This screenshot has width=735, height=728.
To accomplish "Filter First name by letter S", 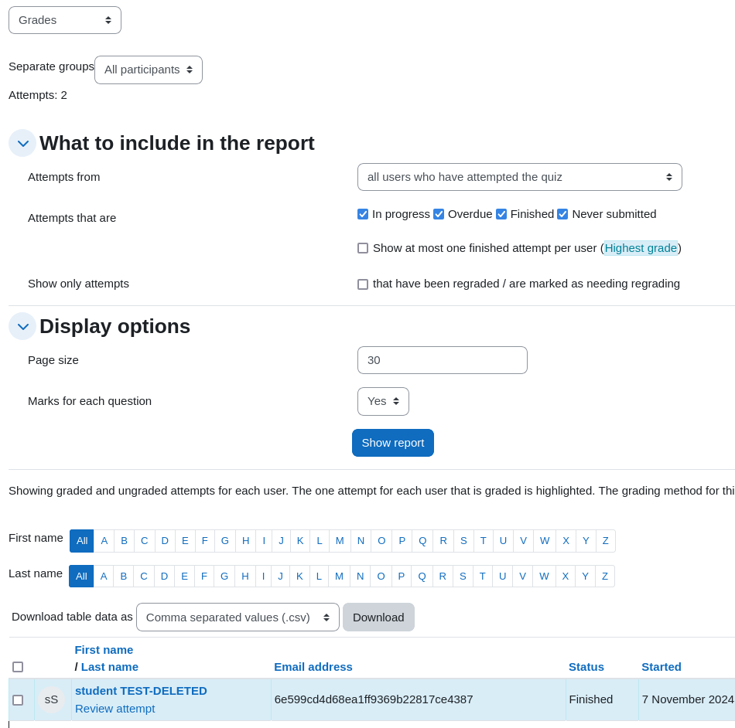I will point(463,541).
